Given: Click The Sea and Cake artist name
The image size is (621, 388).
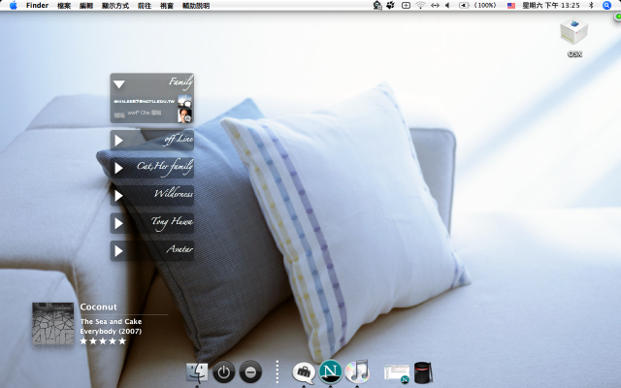Looking at the screenshot, I should [x=111, y=321].
